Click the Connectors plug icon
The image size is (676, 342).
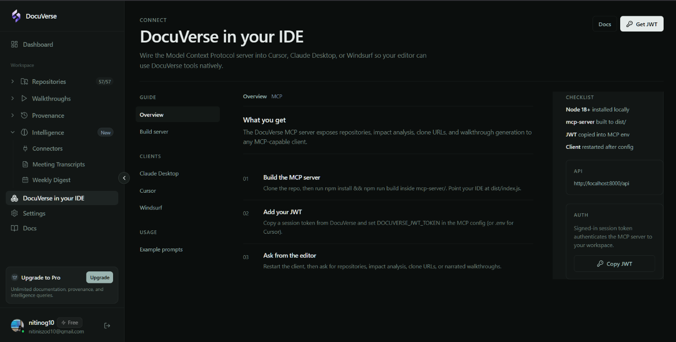coord(25,148)
